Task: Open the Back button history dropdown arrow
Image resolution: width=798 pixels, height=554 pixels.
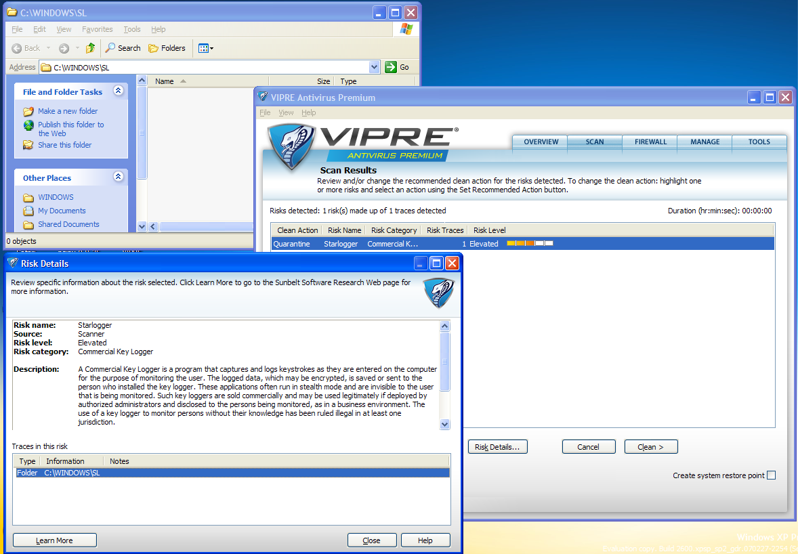Action: [48, 48]
